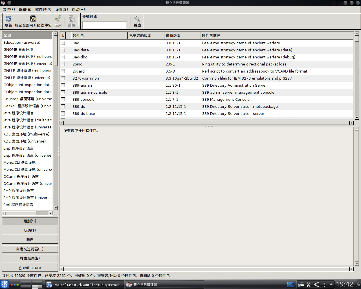Open the 帮助(H) menu

point(78,9)
